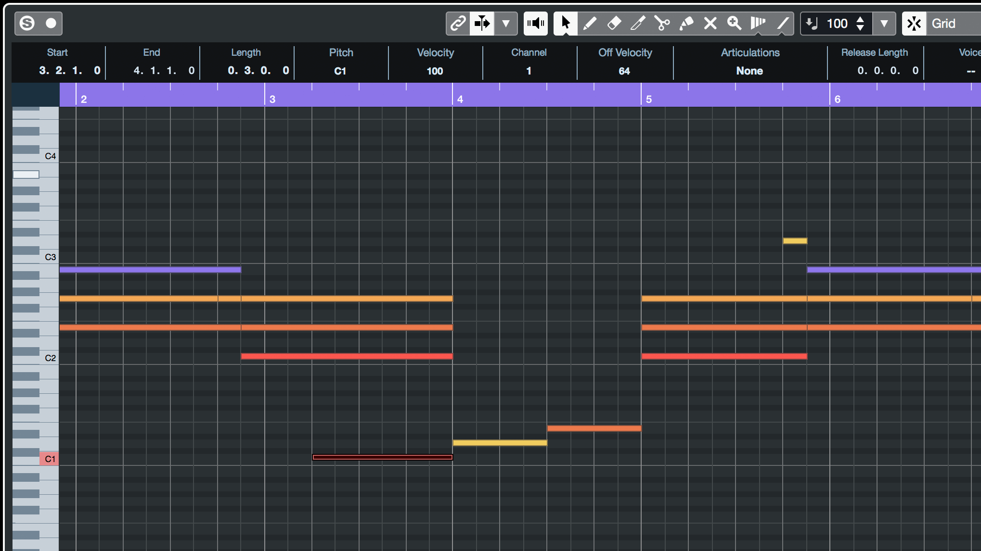The image size is (981, 551).
Task: Open the Grid snap type dropdown
Action: point(953,23)
